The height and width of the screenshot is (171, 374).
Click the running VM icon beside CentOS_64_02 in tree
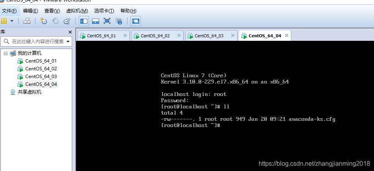(x=20, y=69)
